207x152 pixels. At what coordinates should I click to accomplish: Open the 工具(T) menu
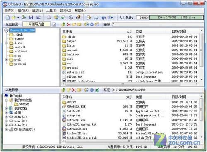point(51,10)
